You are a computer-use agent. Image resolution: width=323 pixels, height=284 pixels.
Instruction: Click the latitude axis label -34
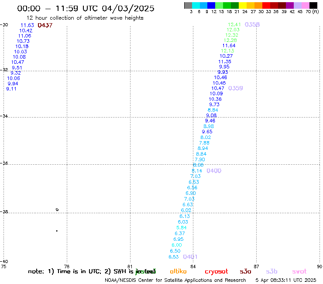[x=4, y=116]
